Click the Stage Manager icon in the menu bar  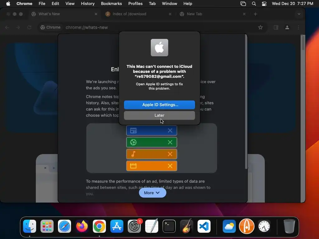243,4
